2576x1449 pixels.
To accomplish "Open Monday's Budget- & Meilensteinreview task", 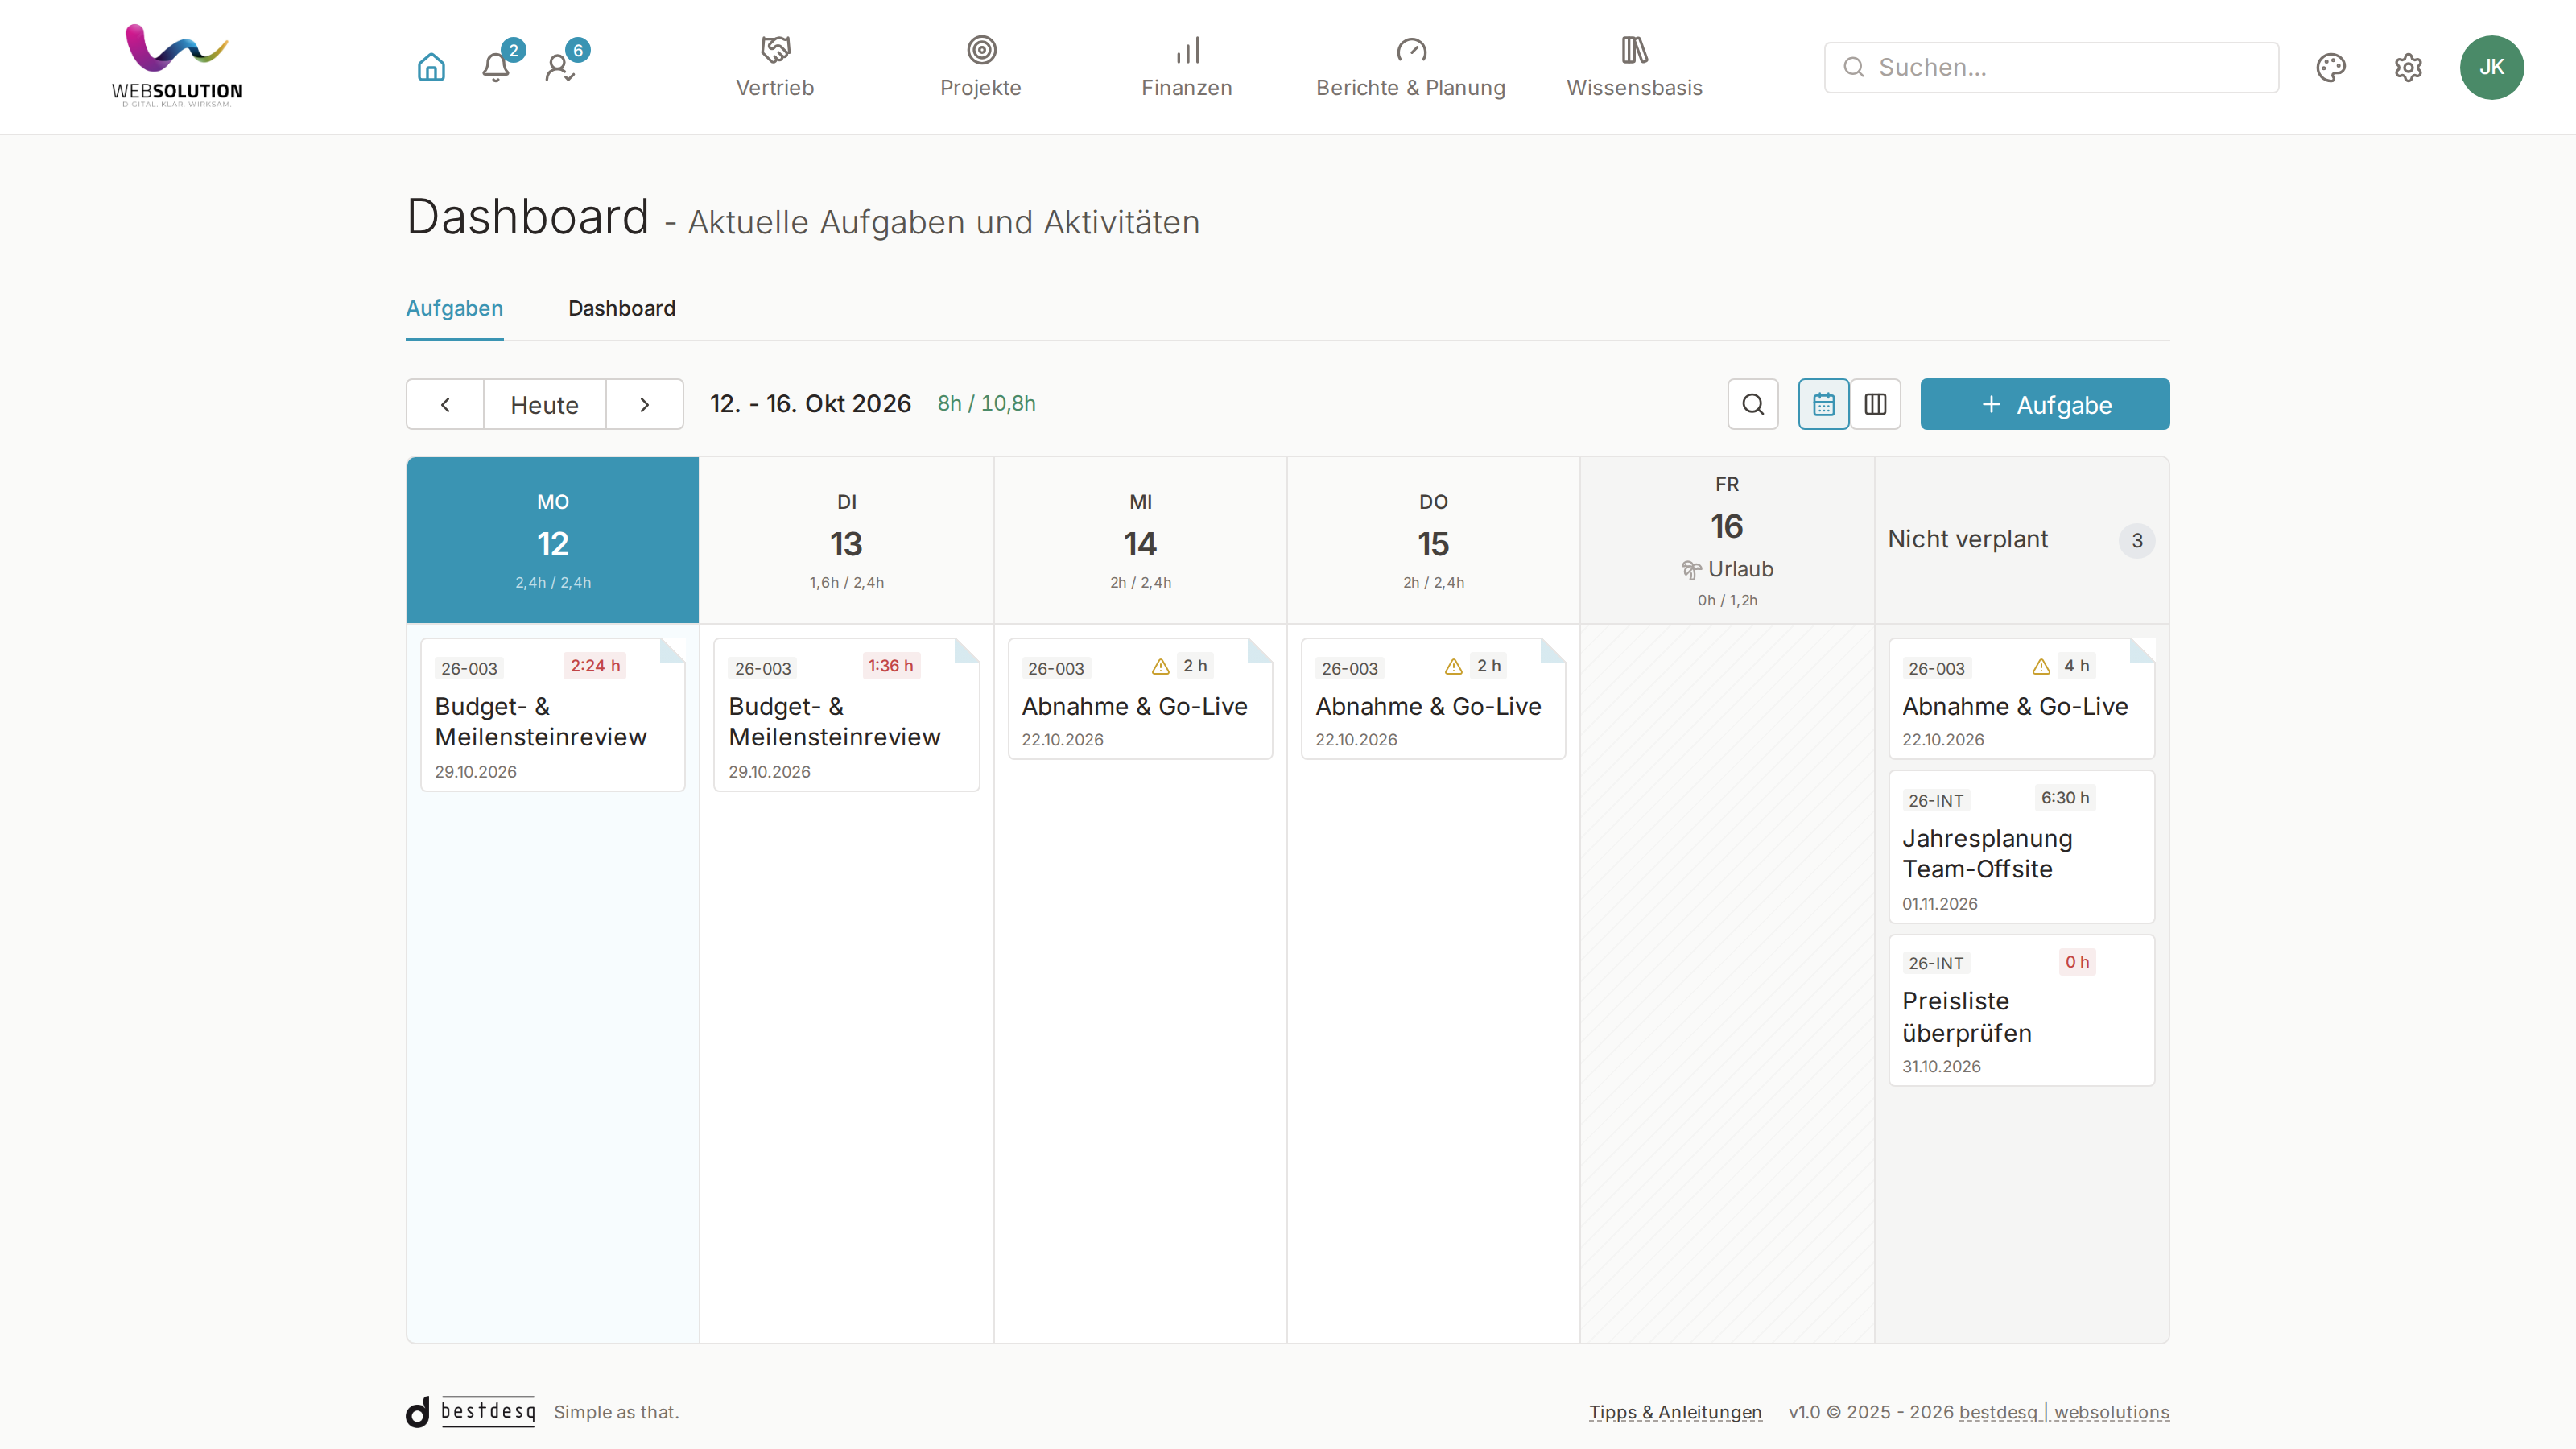I will click(x=553, y=714).
